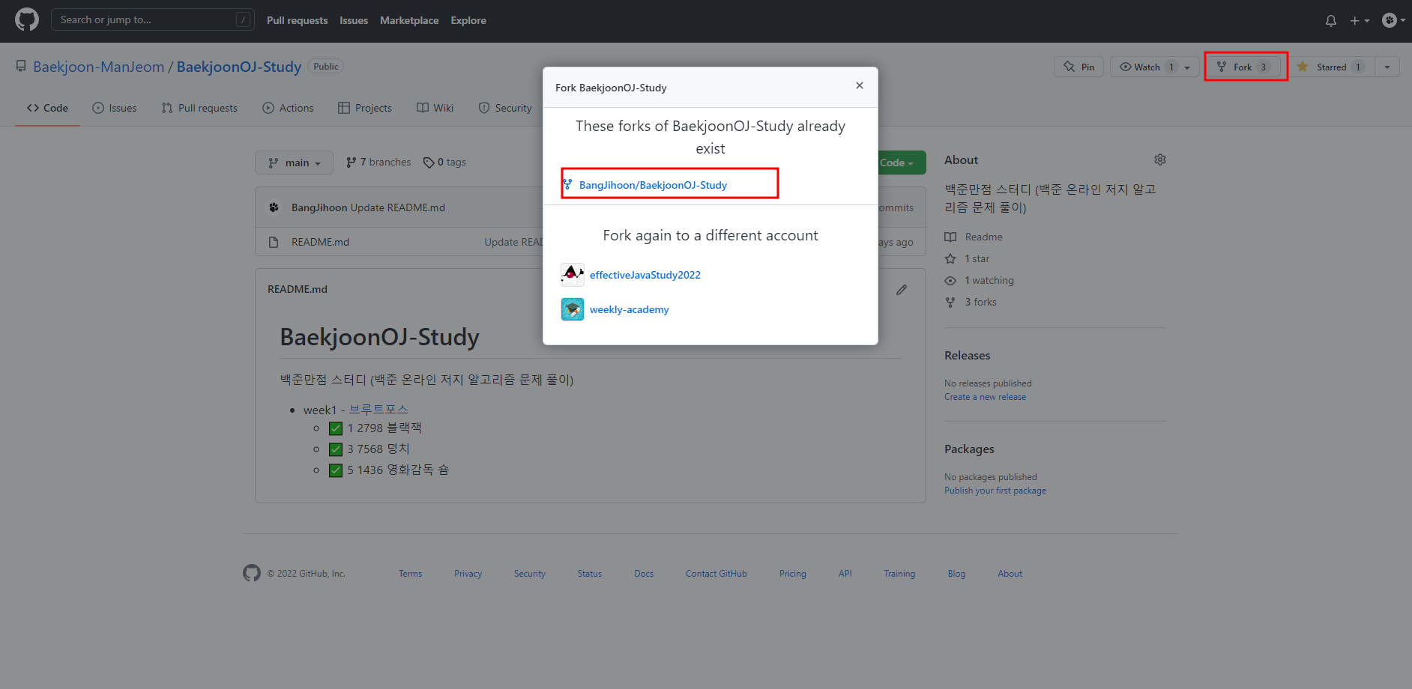Focus the Search or jump to field
The height and width of the screenshot is (689, 1412).
click(153, 20)
